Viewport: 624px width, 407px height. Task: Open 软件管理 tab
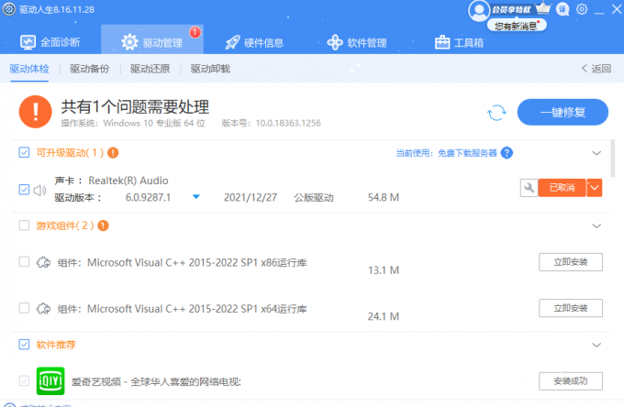click(357, 42)
